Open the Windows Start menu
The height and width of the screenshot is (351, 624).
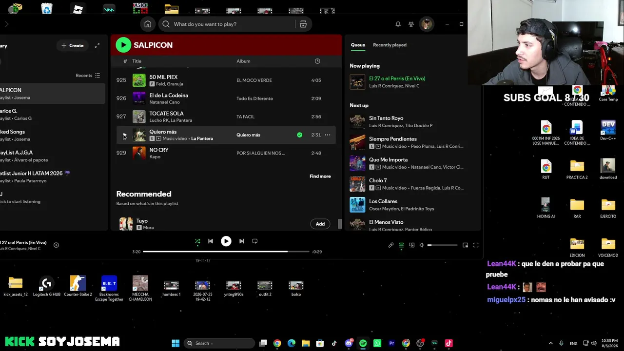tap(175, 343)
